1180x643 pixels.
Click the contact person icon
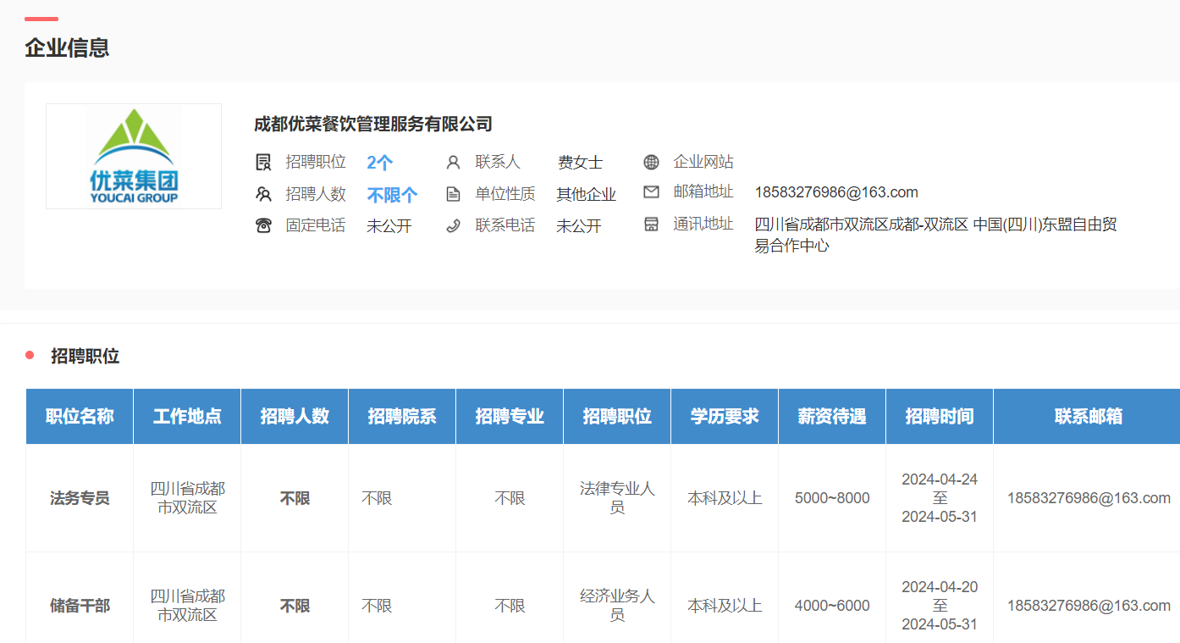point(453,162)
